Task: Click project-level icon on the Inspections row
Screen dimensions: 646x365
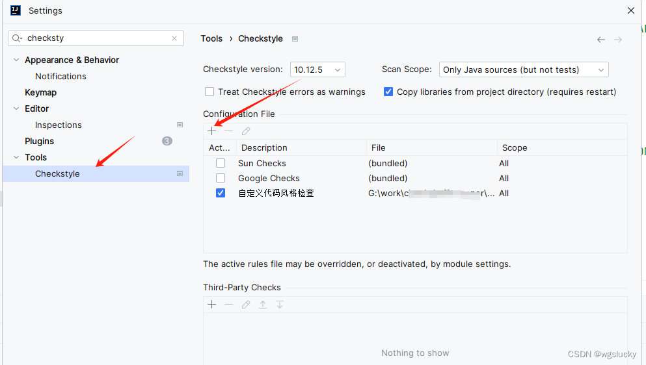Action: point(180,125)
